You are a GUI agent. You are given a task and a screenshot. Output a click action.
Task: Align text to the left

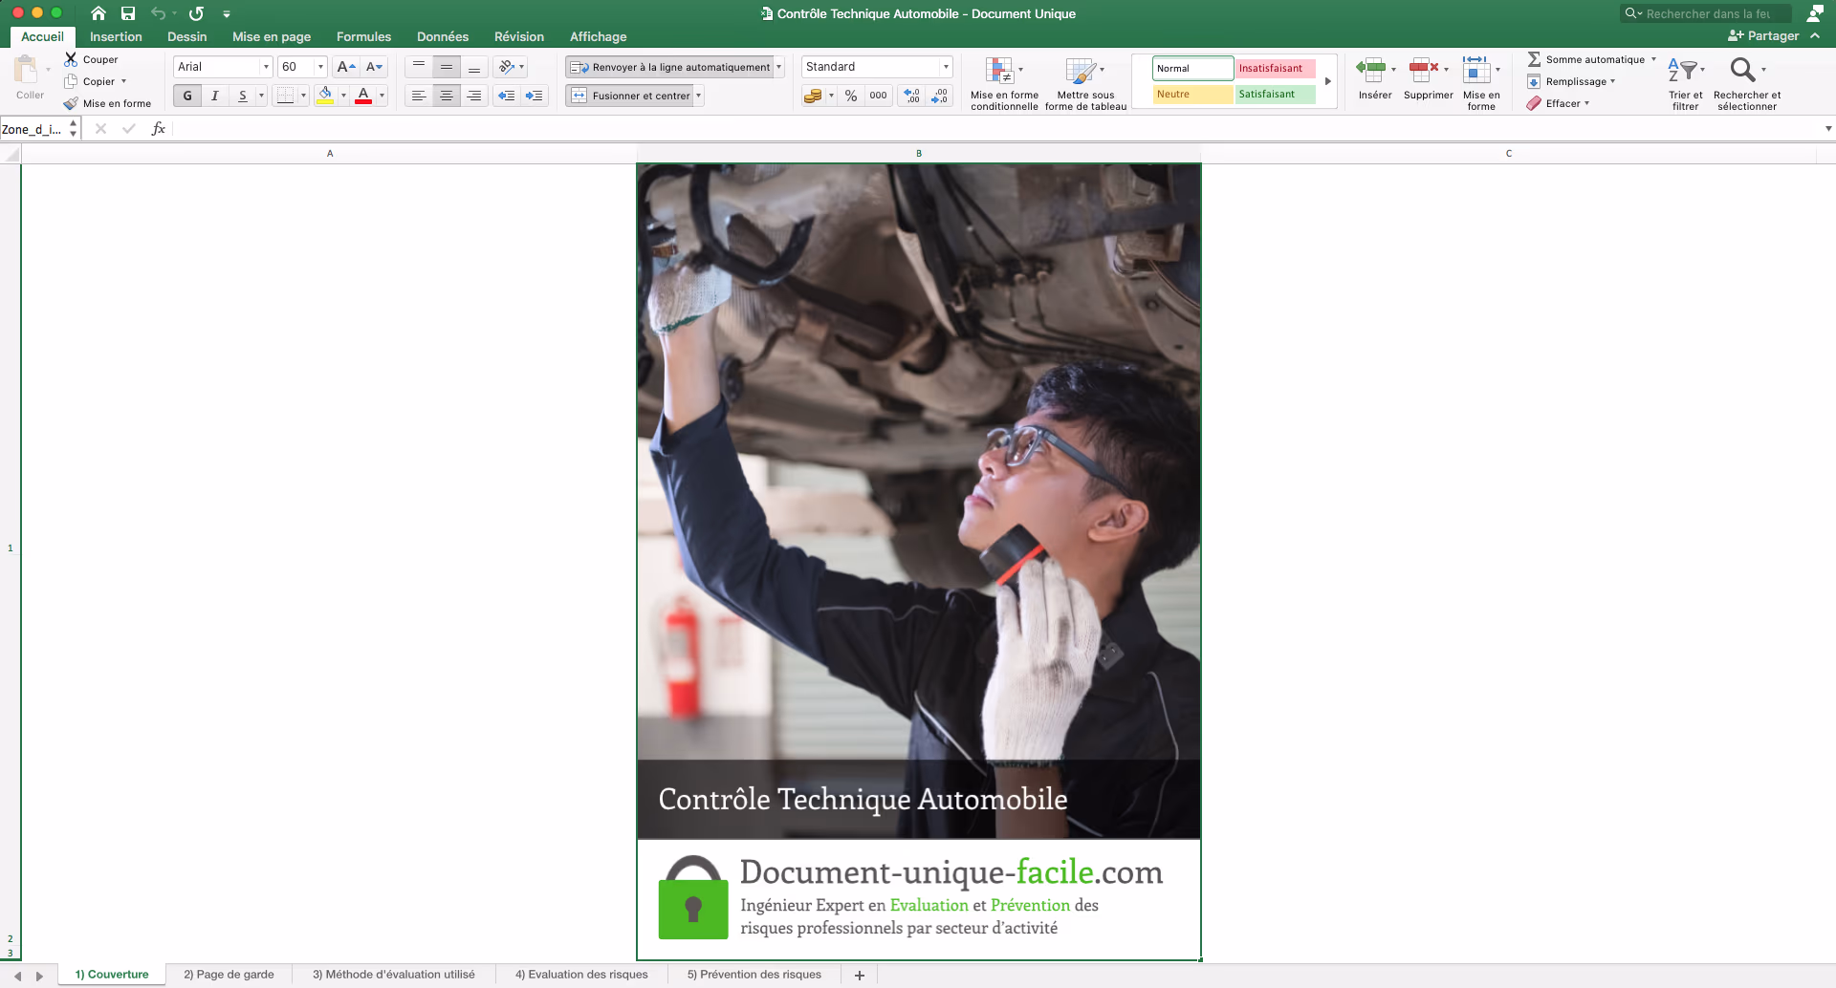(419, 96)
